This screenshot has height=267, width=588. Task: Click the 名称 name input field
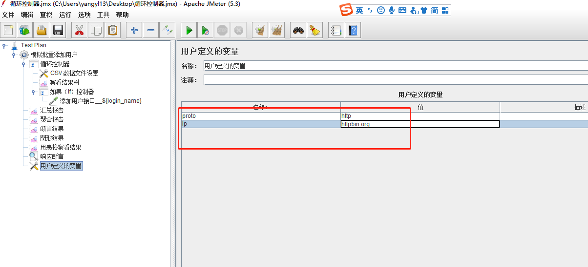[395, 66]
